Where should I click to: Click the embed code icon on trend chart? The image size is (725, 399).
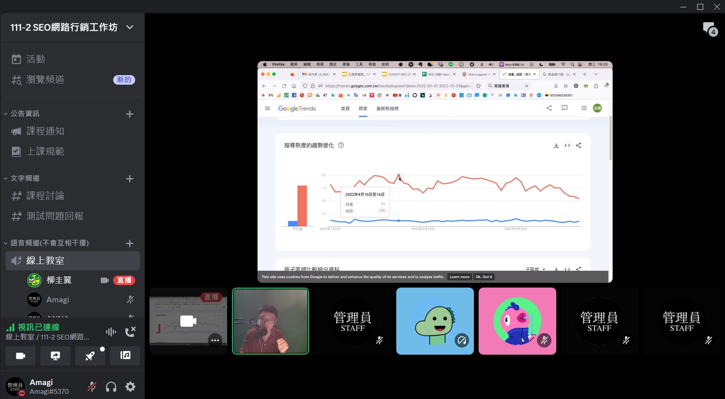click(567, 145)
